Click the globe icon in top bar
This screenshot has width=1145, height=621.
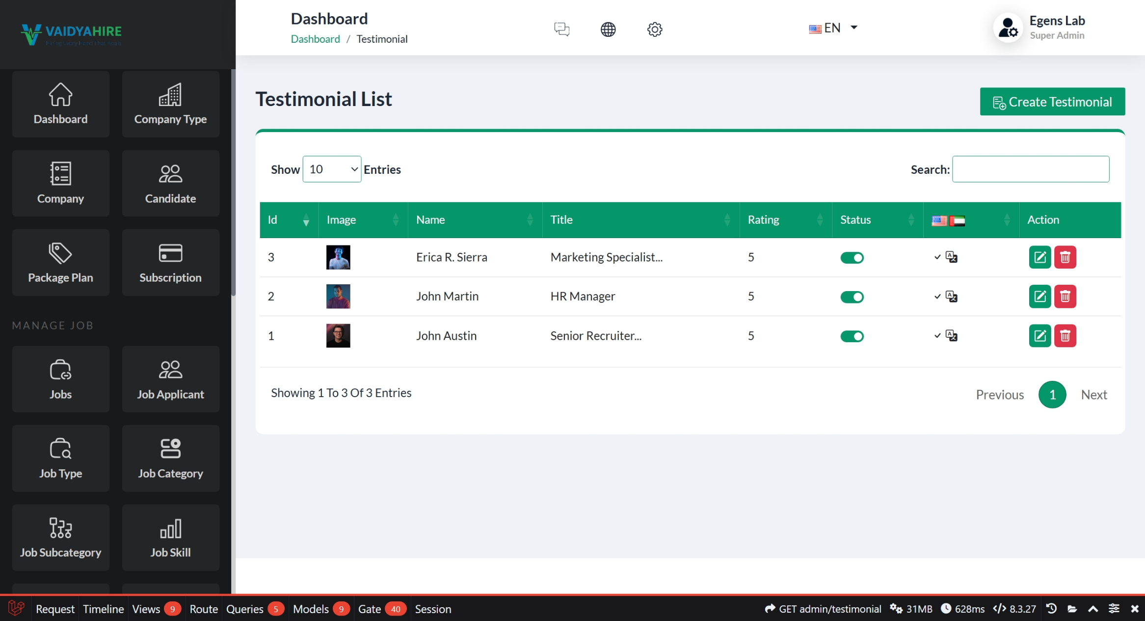click(x=608, y=29)
